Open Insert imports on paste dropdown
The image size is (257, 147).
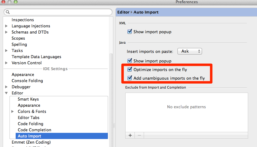click(191, 51)
